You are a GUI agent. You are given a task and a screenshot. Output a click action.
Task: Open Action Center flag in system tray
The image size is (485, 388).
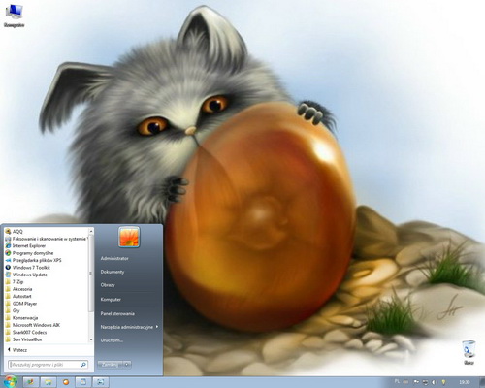pos(416,382)
